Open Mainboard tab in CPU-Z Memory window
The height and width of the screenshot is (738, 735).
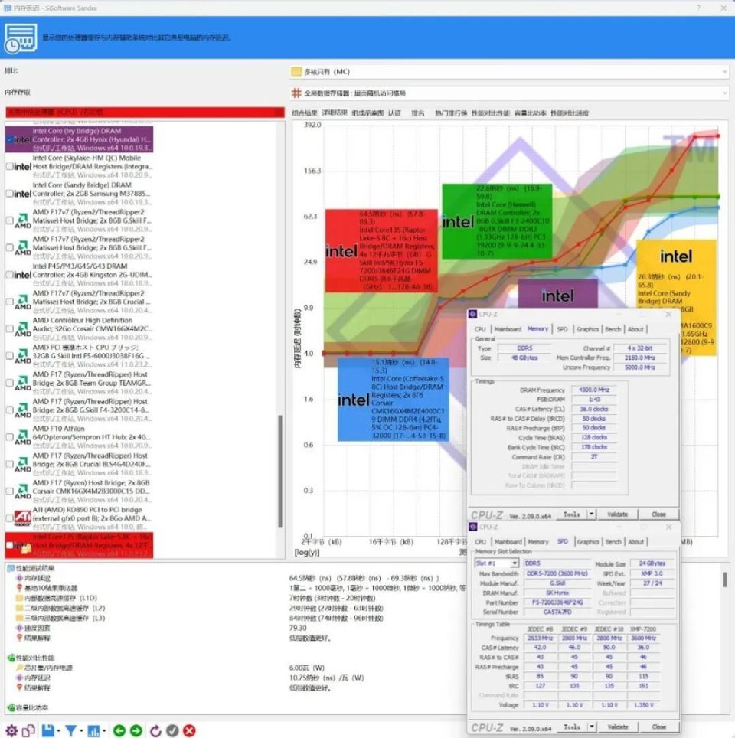pos(508,329)
